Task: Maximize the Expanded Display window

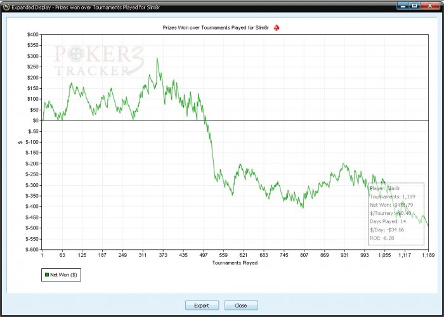Action: (415, 6)
